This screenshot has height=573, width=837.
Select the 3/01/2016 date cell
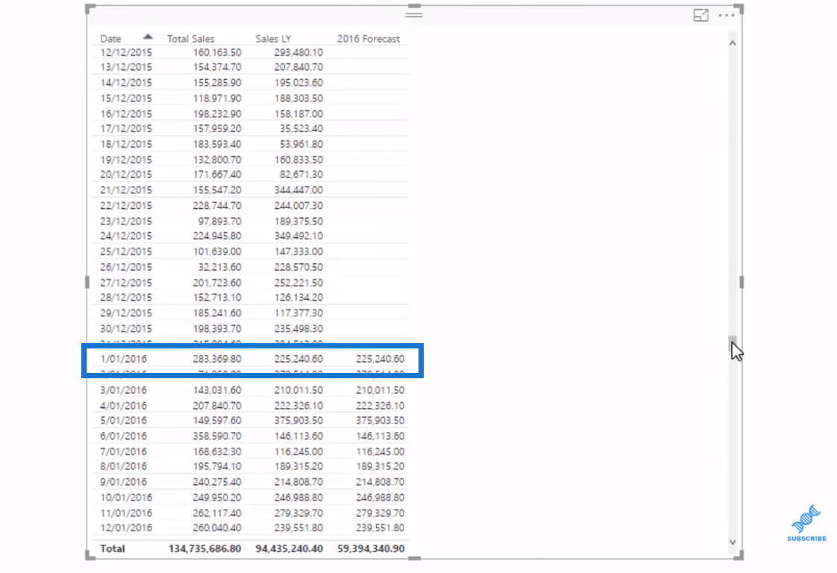click(x=123, y=390)
